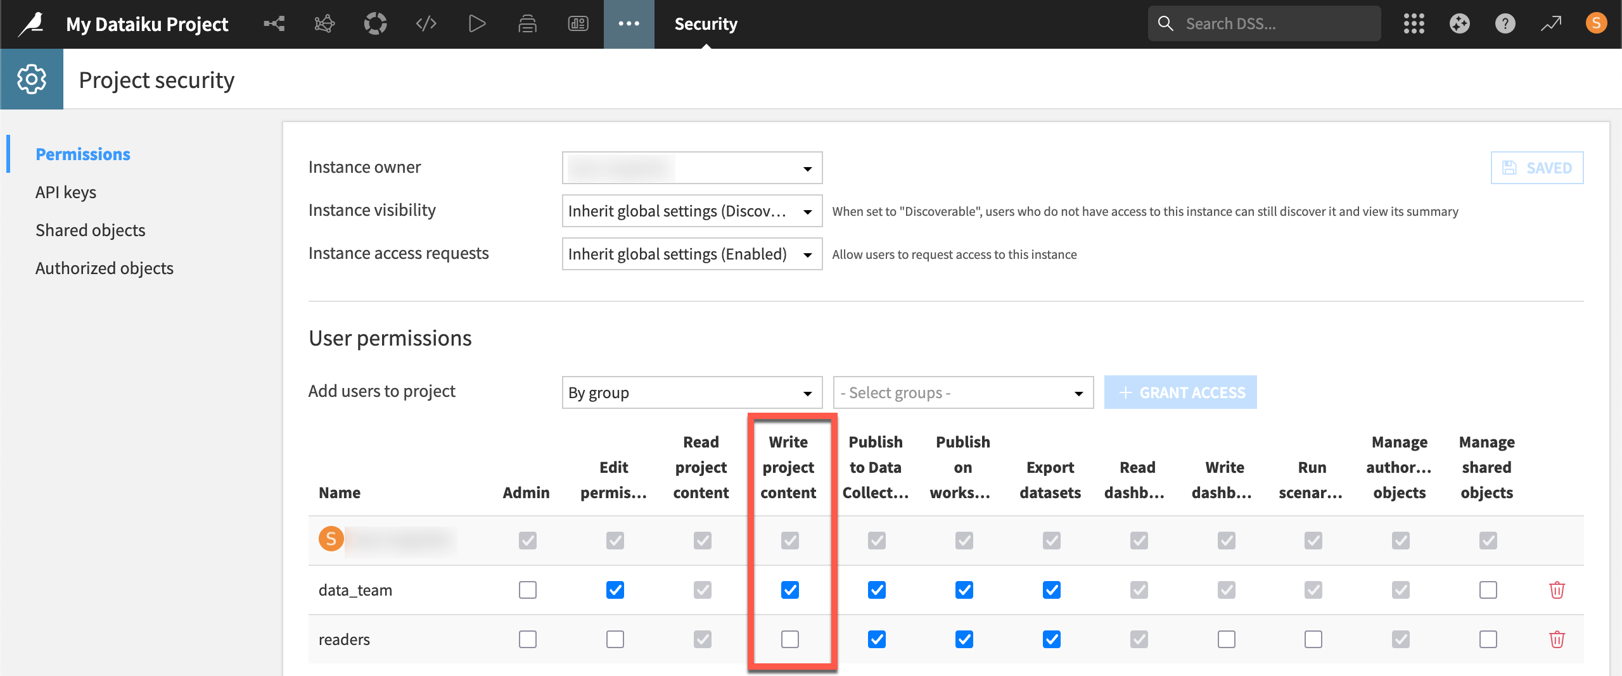Click the navigation compass icon
Screen dimensions: 1622x676
pyautogui.click(x=1459, y=24)
